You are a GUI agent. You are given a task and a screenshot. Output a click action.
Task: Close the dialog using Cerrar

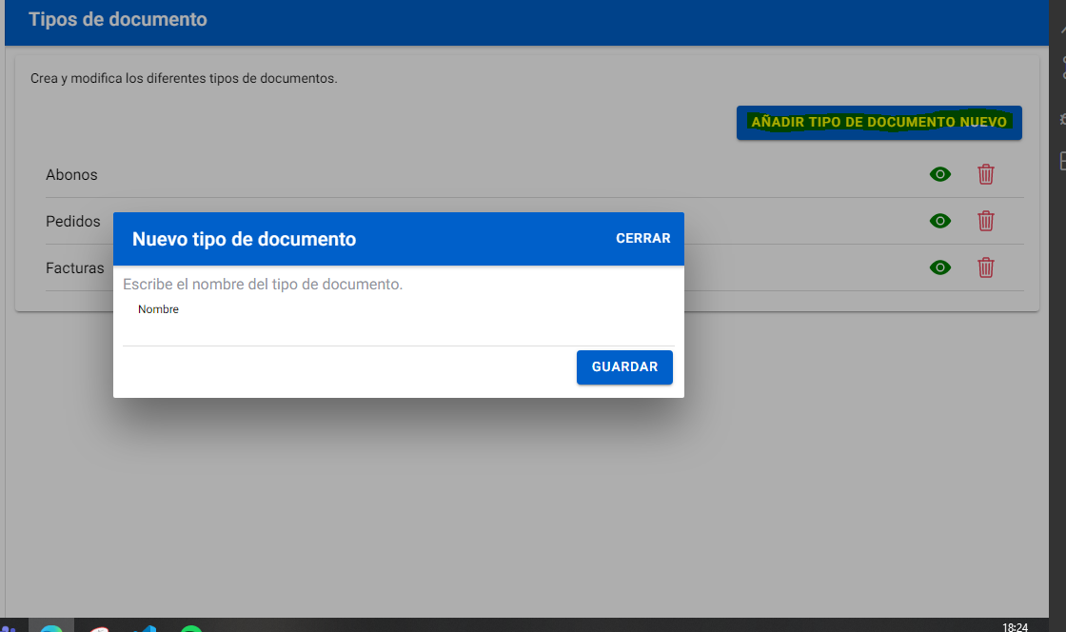[642, 239]
